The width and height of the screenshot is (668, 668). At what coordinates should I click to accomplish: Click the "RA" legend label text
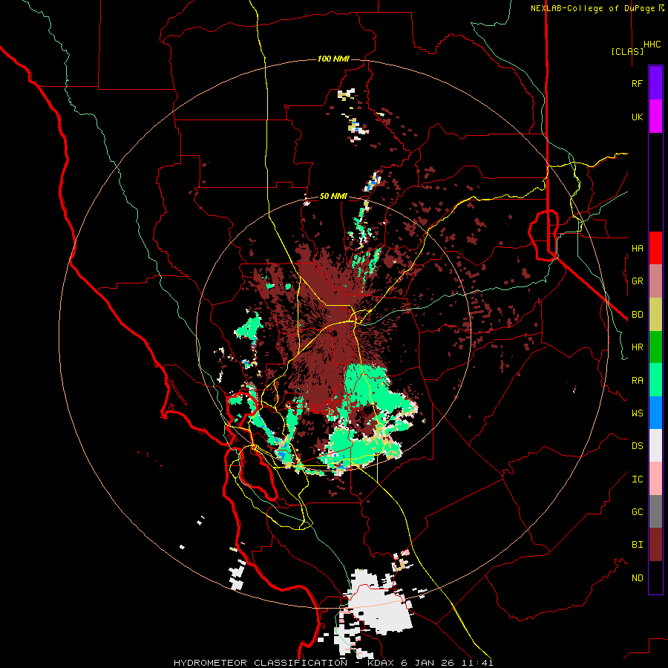pyautogui.click(x=637, y=381)
